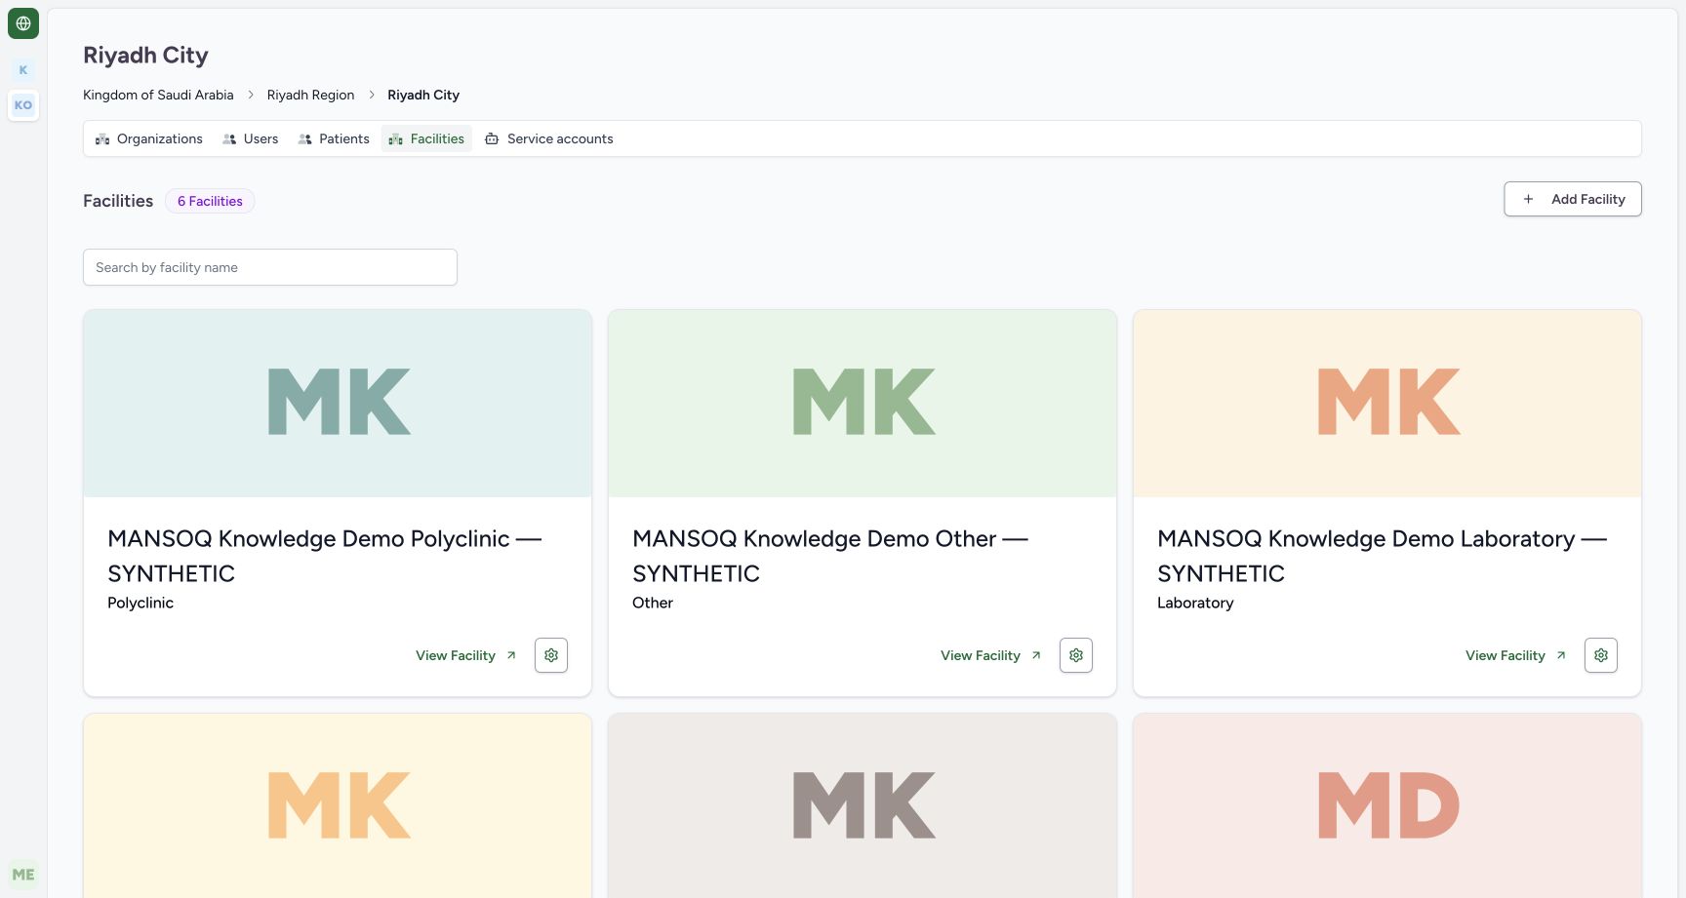Click the Patients tab icon
Image resolution: width=1686 pixels, height=898 pixels.
coord(305,139)
